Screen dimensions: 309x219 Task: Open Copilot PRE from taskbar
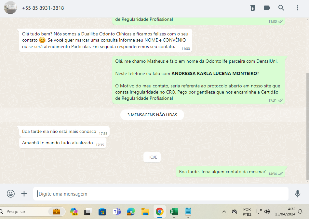pos(74,212)
